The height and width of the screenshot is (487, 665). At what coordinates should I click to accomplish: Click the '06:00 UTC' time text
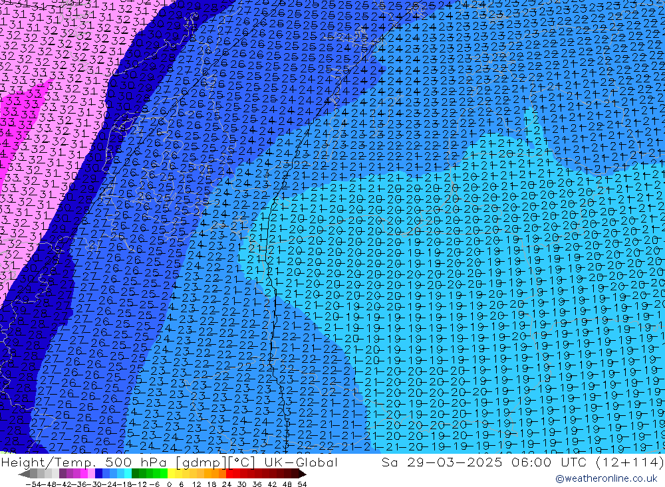click(547, 462)
